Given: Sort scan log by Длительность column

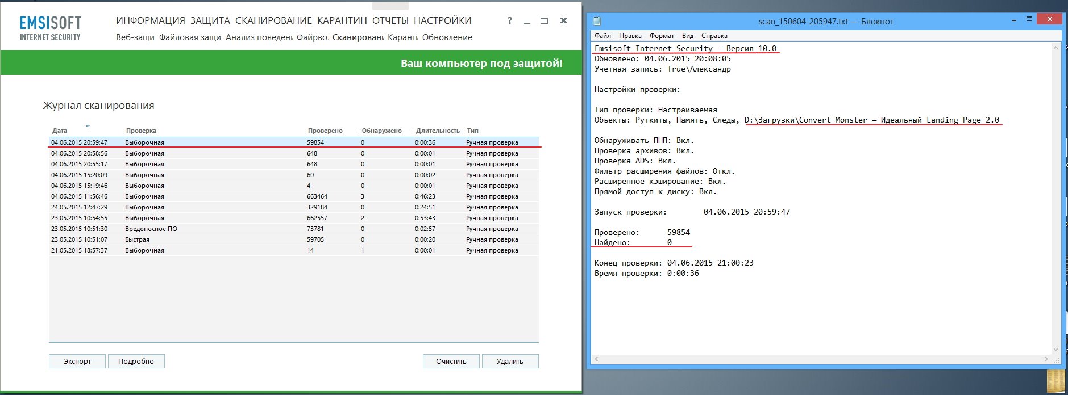Looking at the screenshot, I should click(x=438, y=131).
